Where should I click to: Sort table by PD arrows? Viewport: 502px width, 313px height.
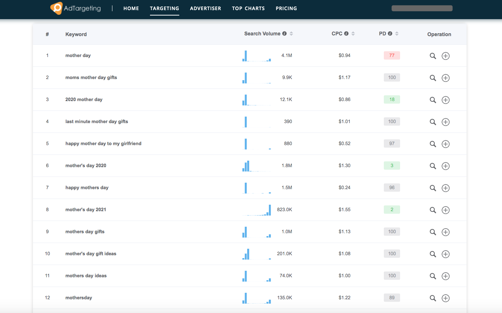(x=397, y=34)
